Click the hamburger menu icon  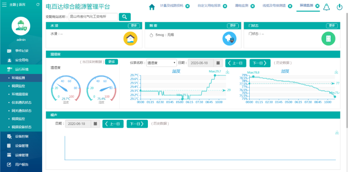[4, 4]
